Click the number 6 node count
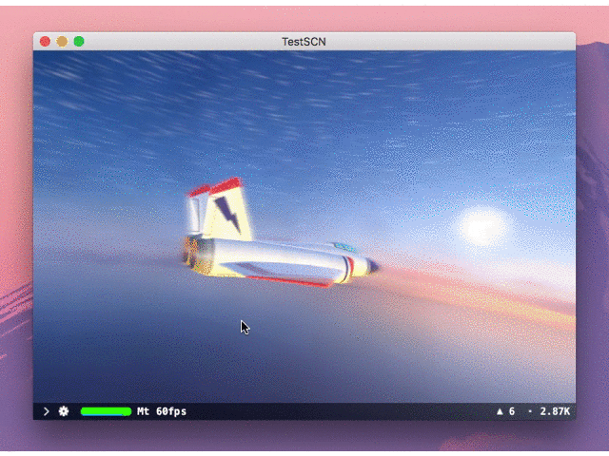Screen dimensions: 609x456 [x=512, y=411]
